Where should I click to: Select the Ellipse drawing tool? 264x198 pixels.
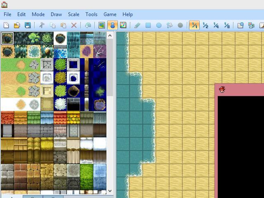pos(159,25)
